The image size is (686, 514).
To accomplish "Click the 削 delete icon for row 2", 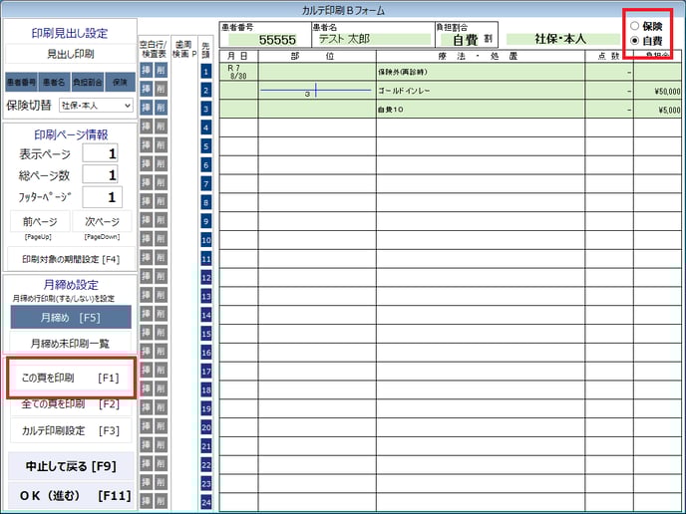I will point(160,91).
